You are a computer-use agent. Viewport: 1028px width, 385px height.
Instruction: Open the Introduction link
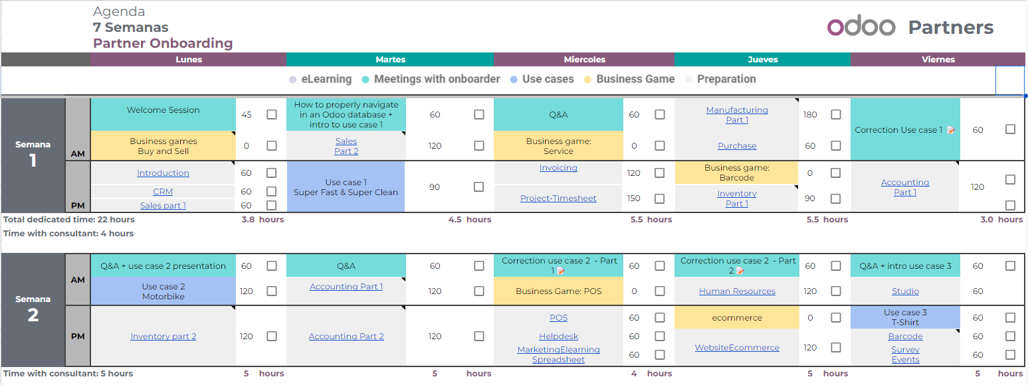pyautogui.click(x=163, y=173)
